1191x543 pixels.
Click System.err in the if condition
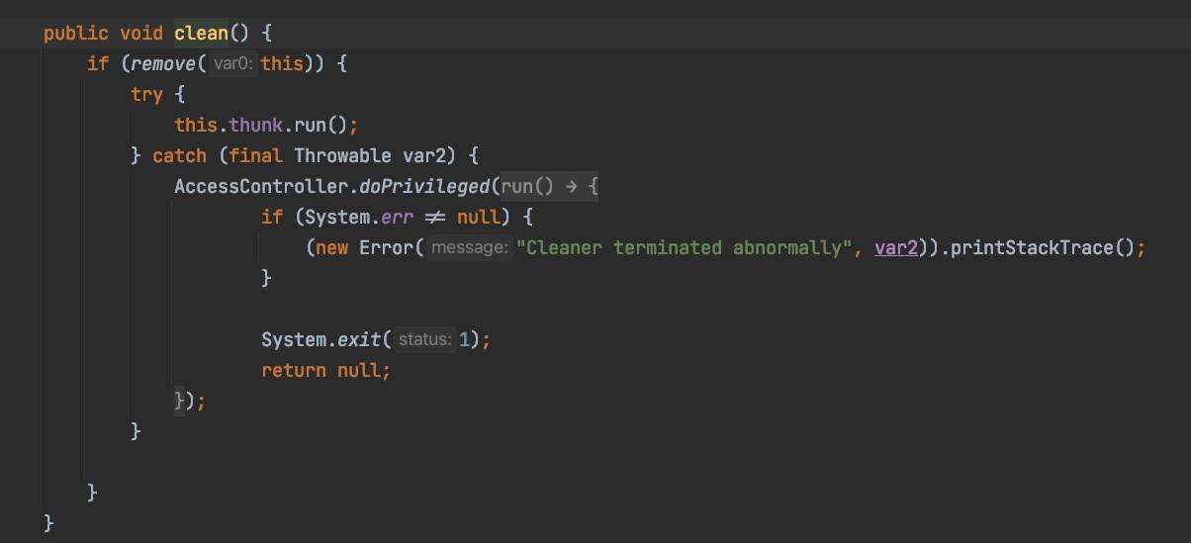[x=359, y=217]
